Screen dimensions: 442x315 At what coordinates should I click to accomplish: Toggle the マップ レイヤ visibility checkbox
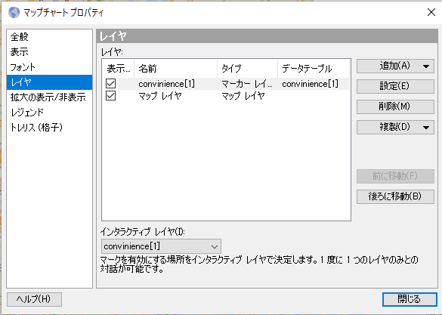pyautogui.click(x=111, y=96)
